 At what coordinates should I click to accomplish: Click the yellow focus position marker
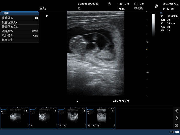point(147,49)
